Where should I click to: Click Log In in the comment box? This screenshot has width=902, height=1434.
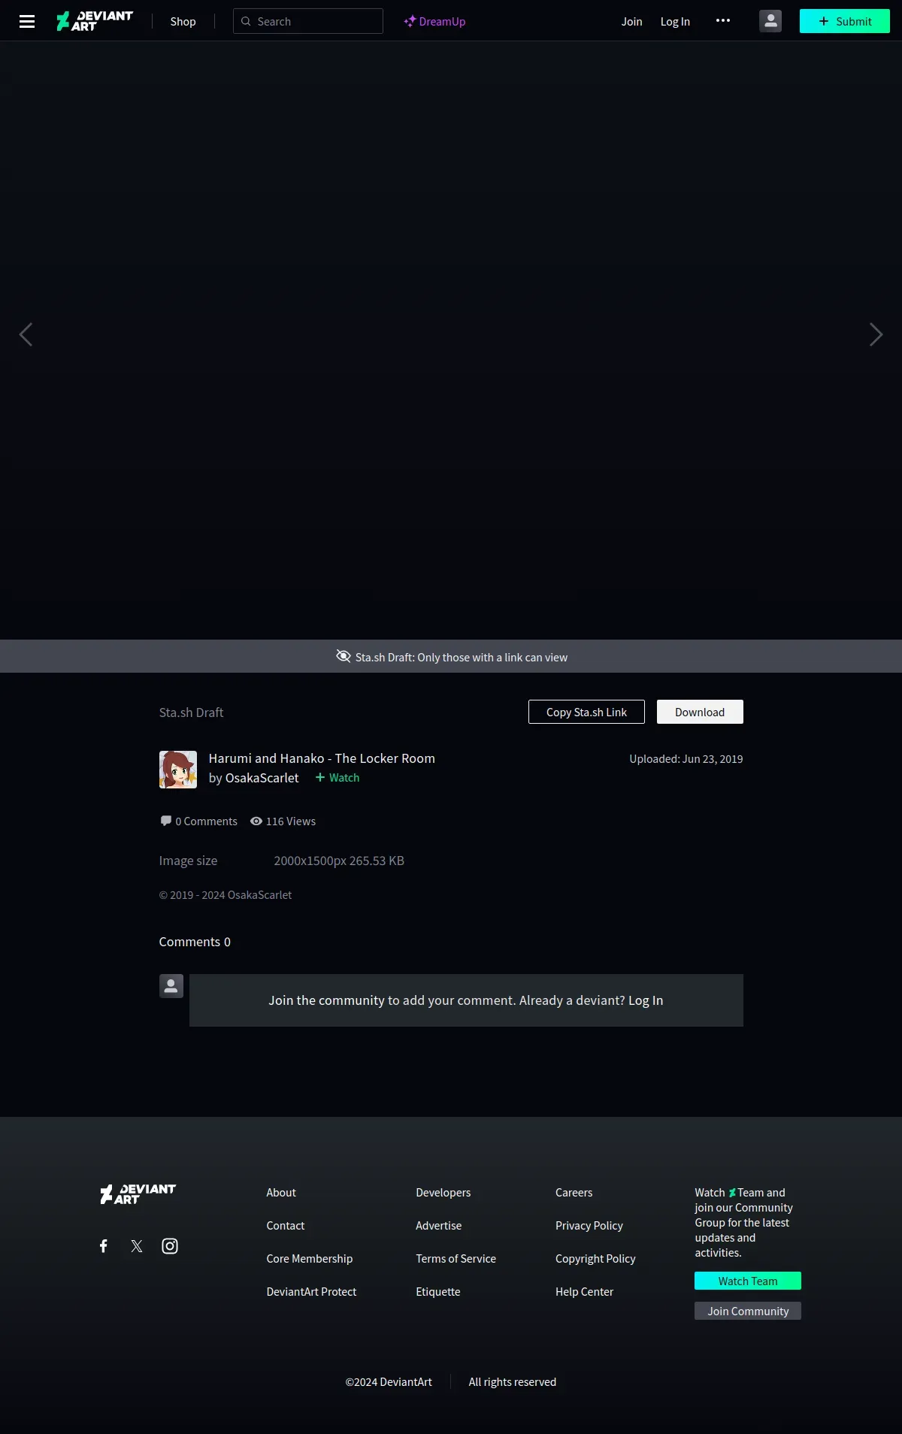[646, 1000]
